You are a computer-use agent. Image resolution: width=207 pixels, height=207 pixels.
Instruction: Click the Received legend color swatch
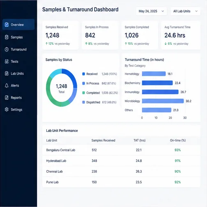point(83,74)
